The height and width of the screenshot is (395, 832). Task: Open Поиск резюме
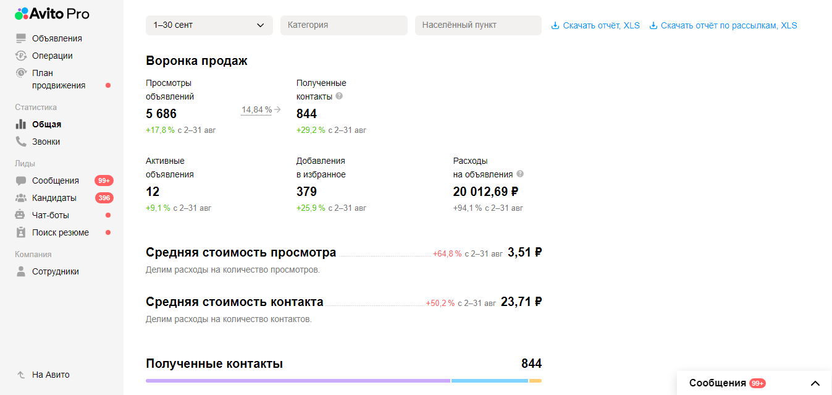61,232
